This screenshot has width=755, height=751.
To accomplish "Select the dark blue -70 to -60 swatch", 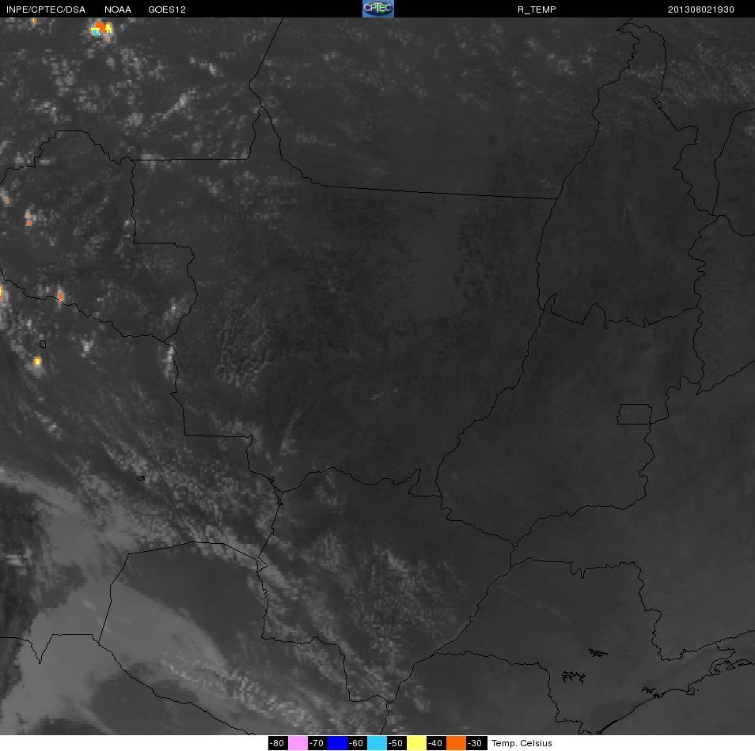I will (x=337, y=743).
